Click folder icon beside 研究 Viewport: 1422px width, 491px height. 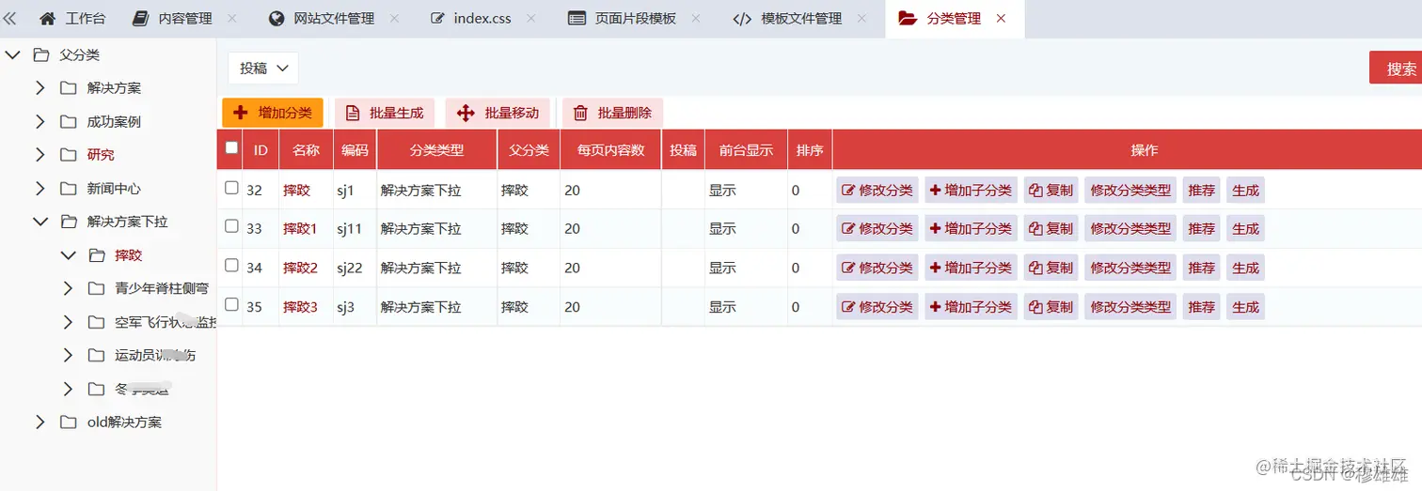point(68,155)
